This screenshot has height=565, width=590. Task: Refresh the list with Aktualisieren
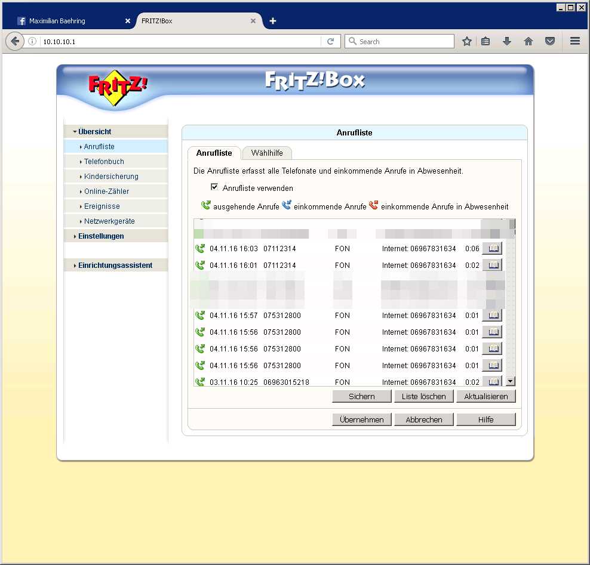[x=485, y=396]
